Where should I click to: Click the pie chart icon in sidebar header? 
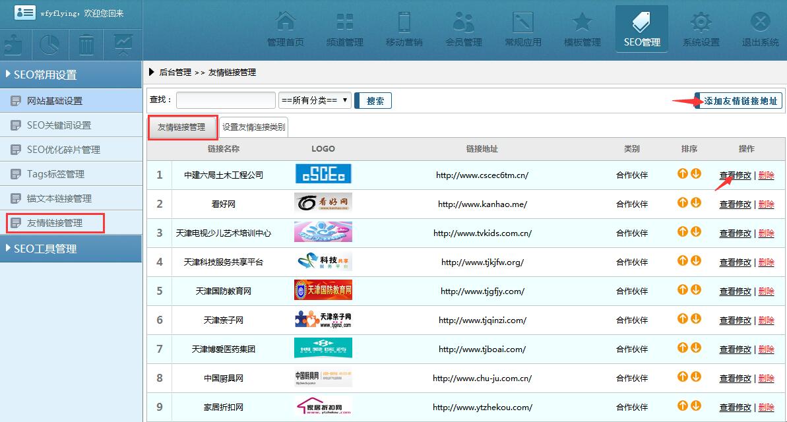[x=50, y=45]
